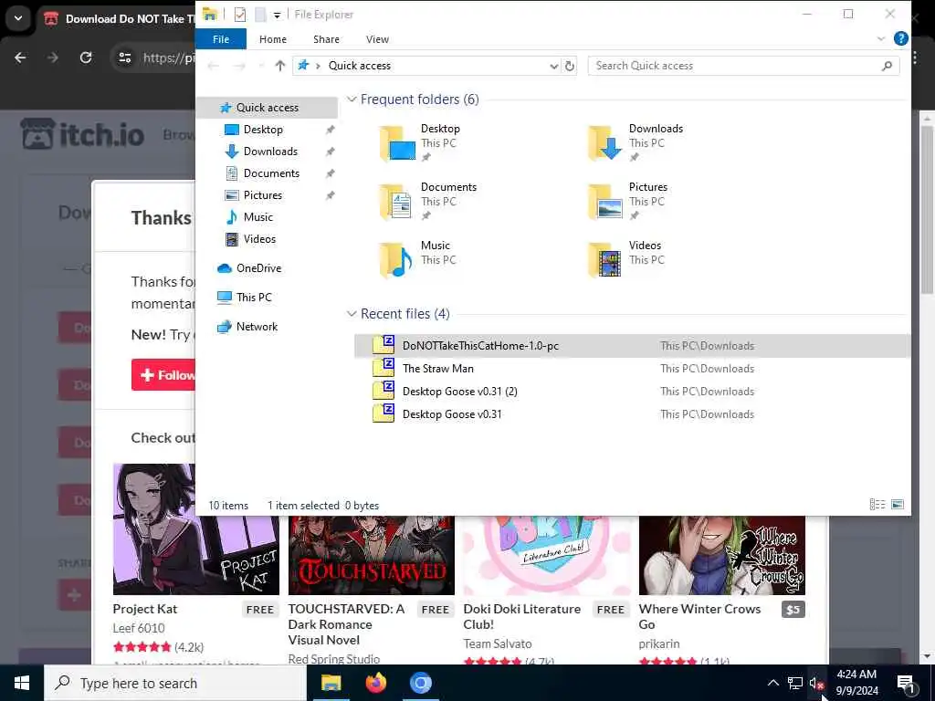Click the browser back arrow
This screenshot has width=935, height=701.
click(20, 58)
